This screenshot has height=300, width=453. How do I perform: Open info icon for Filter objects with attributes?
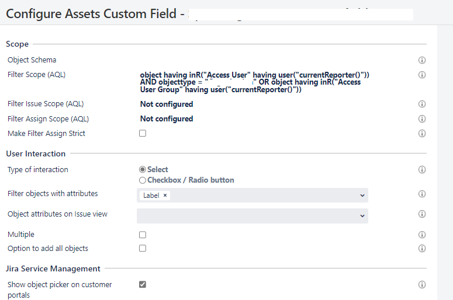(422, 194)
